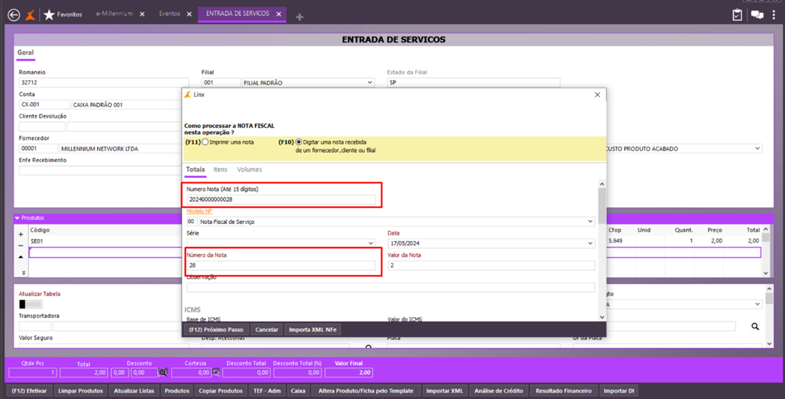Open the Volumes tab in dialog

click(x=249, y=169)
